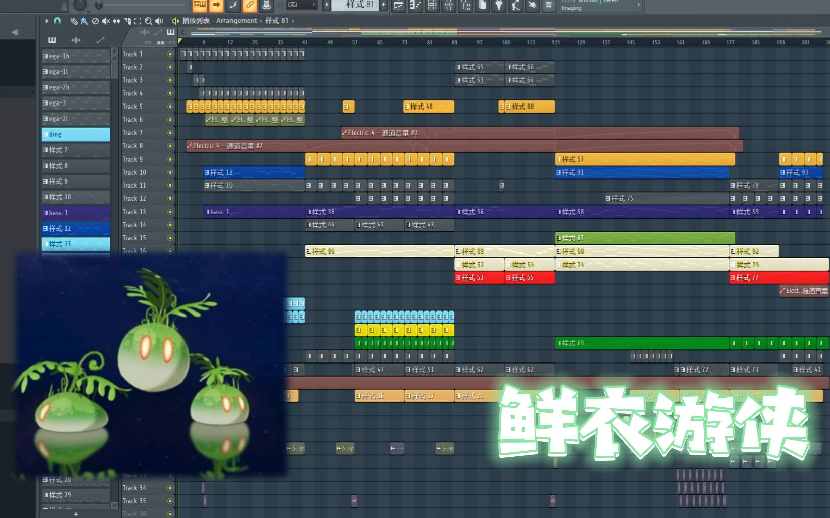
Task: Toggle the playlist snap magnet icon
Action: point(57,21)
